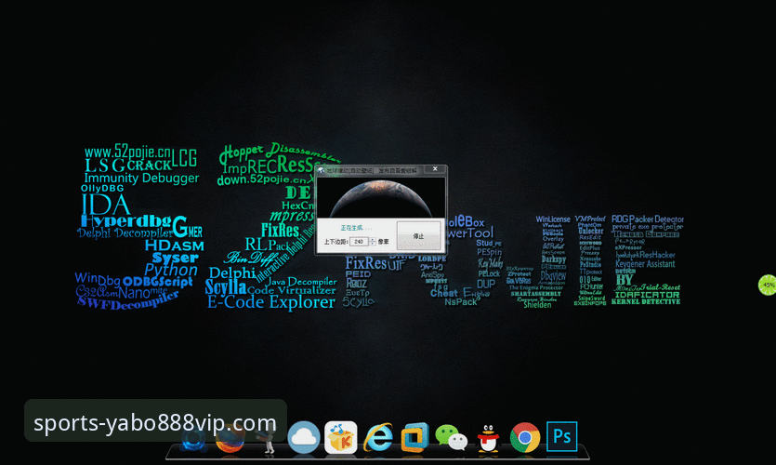Viewport: 776px width, 465px height.
Task: Click the earth preview image in the dialog
Action: pyautogui.click(x=381, y=197)
